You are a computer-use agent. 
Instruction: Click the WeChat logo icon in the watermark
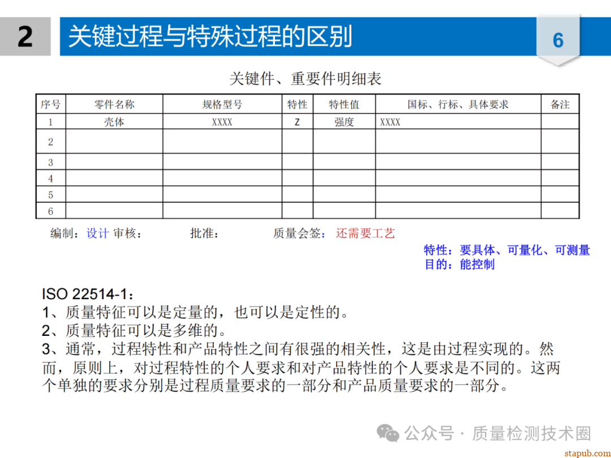[x=389, y=433]
